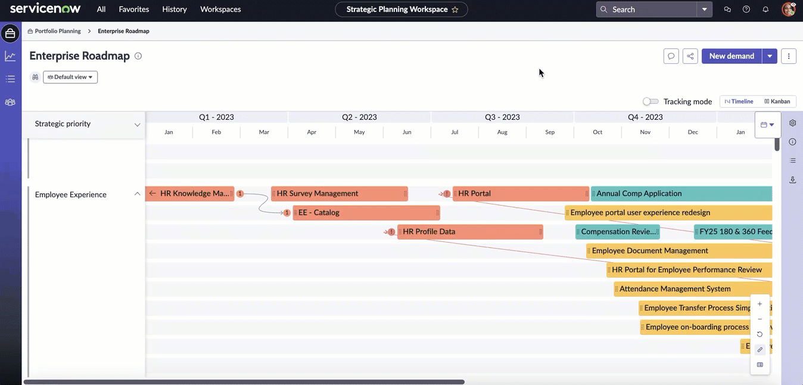803x385 pixels.
Task: Open the chat conversations icon in header
Action: (727, 10)
